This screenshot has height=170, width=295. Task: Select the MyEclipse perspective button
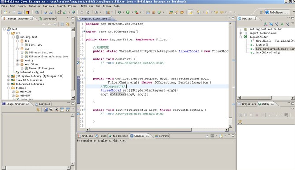pyautogui.click(x=277, y=12)
